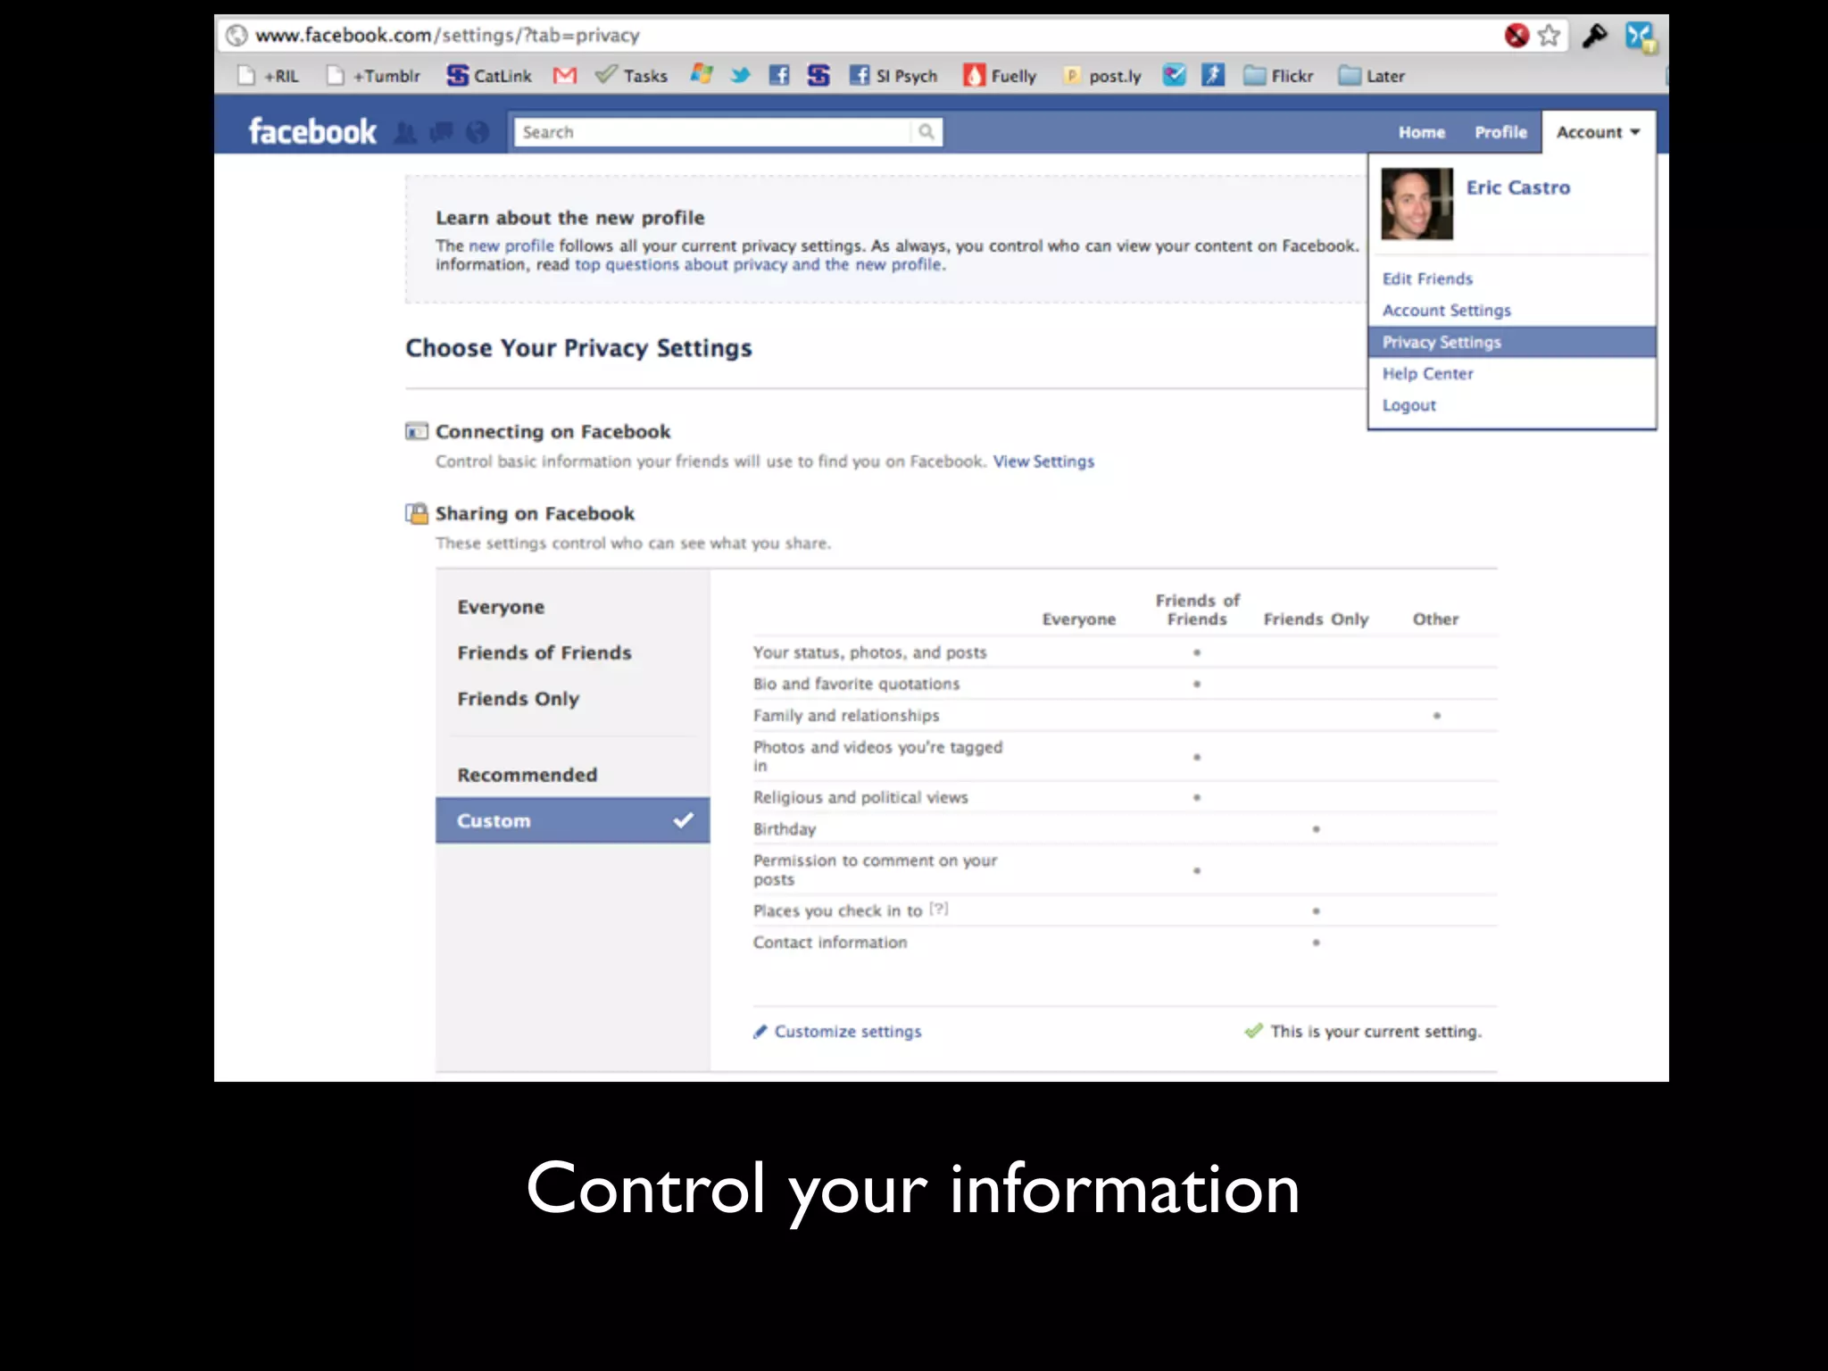Open the Account dropdown menu
Screen dimensions: 1828x1371
[1599, 132]
